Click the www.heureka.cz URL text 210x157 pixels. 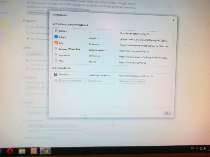tap(136, 76)
